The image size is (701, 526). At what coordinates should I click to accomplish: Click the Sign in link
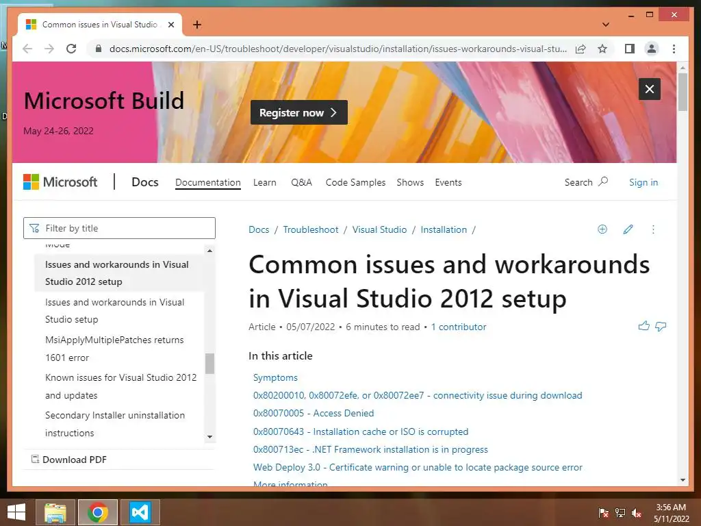coord(643,182)
